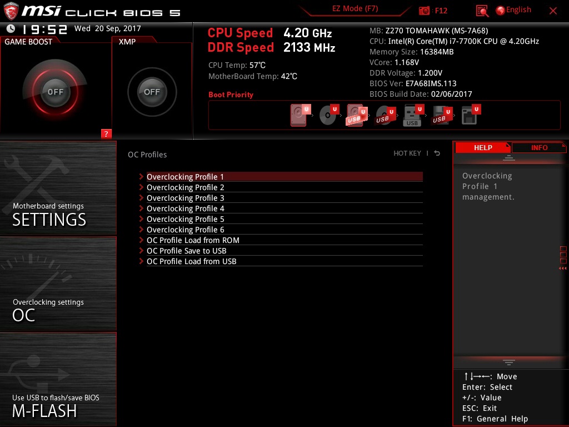The image size is (569, 427).
Task: Toggle the XMP OFF button
Action: (152, 92)
